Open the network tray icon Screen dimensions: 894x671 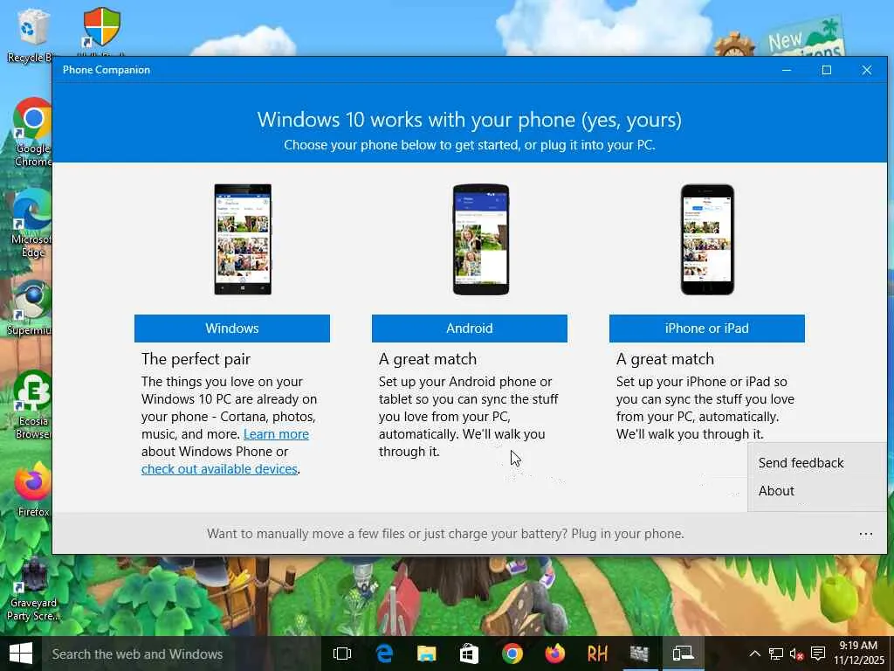[x=775, y=654]
